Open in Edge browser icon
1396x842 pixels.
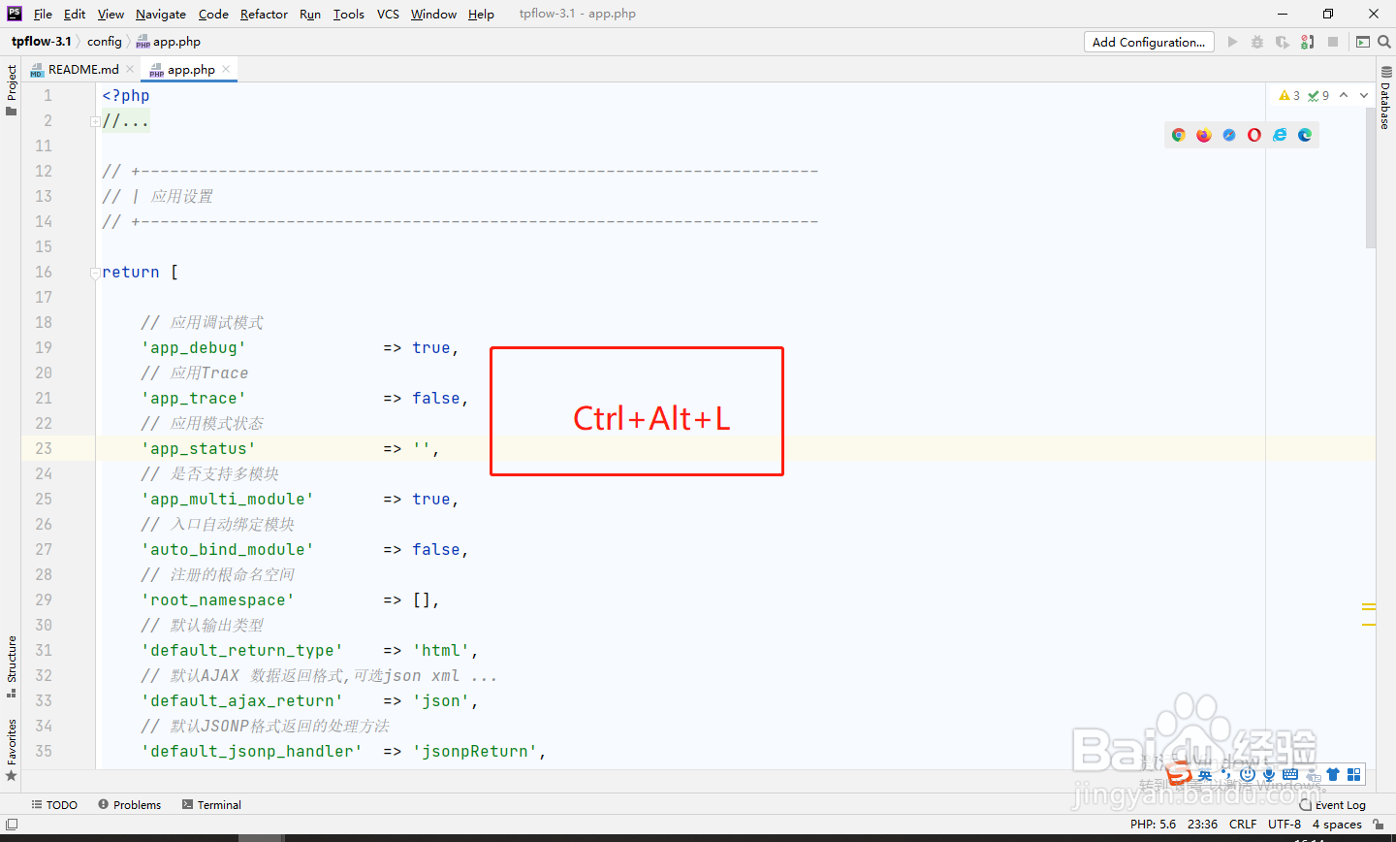(x=1305, y=135)
